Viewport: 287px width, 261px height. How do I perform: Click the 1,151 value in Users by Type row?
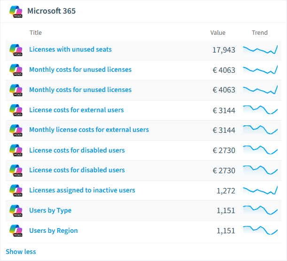pos(226,211)
